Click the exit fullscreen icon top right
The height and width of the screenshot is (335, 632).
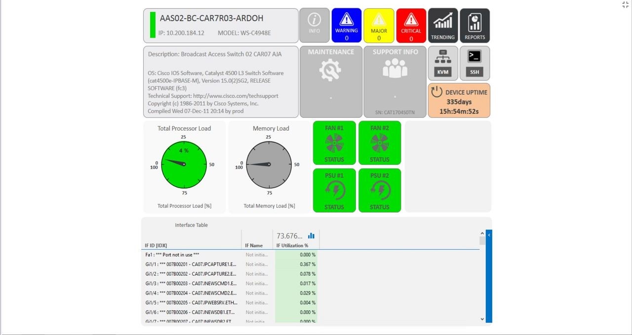(625, 4)
